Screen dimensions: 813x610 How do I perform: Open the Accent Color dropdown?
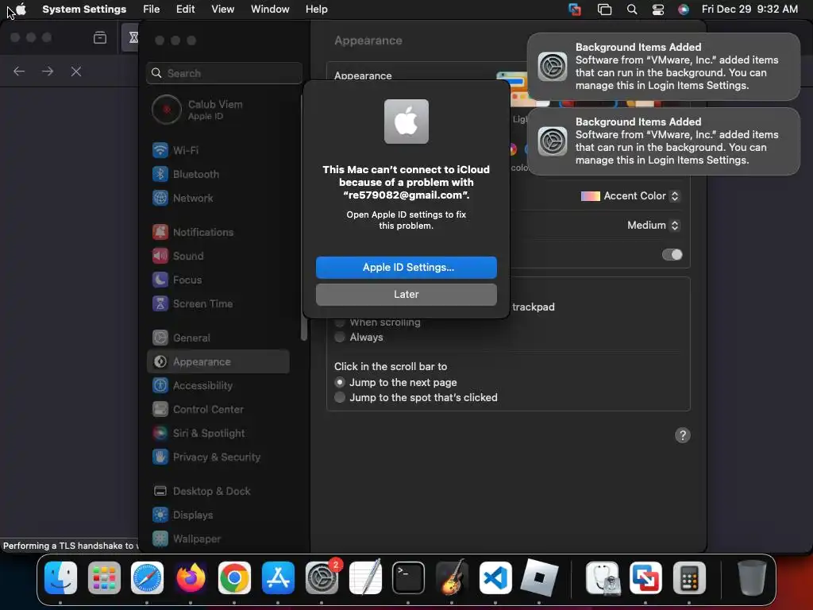tap(630, 196)
